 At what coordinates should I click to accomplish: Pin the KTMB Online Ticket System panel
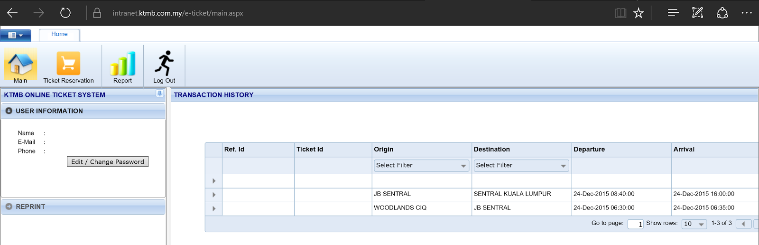(x=159, y=94)
